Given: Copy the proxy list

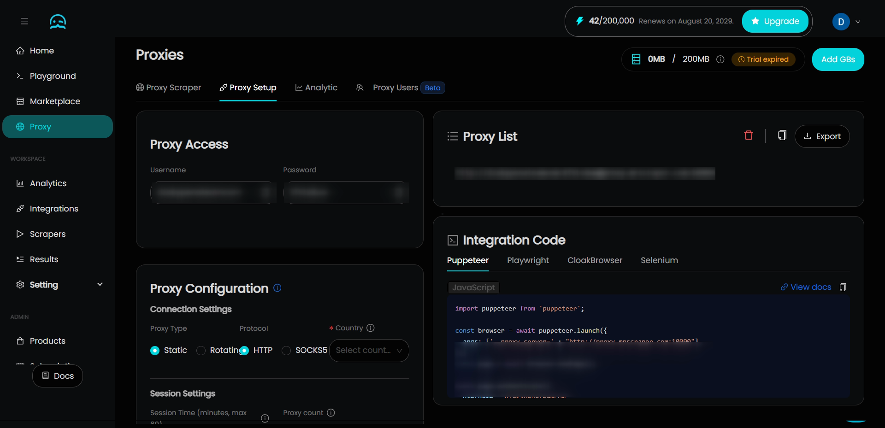Looking at the screenshot, I should pyautogui.click(x=782, y=135).
